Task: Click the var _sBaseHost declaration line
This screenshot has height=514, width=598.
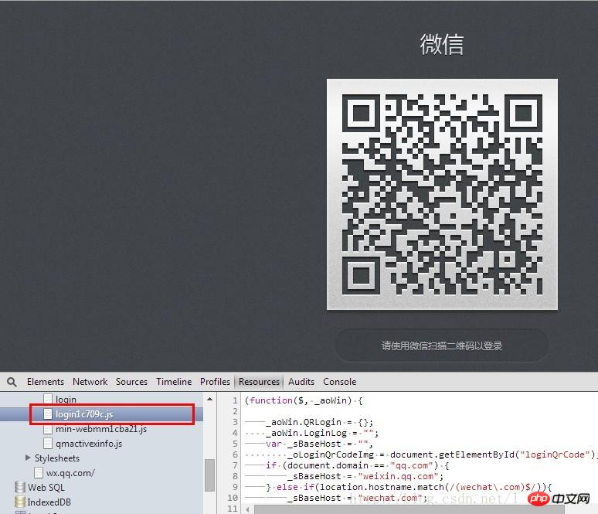Action: [x=319, y=444]
